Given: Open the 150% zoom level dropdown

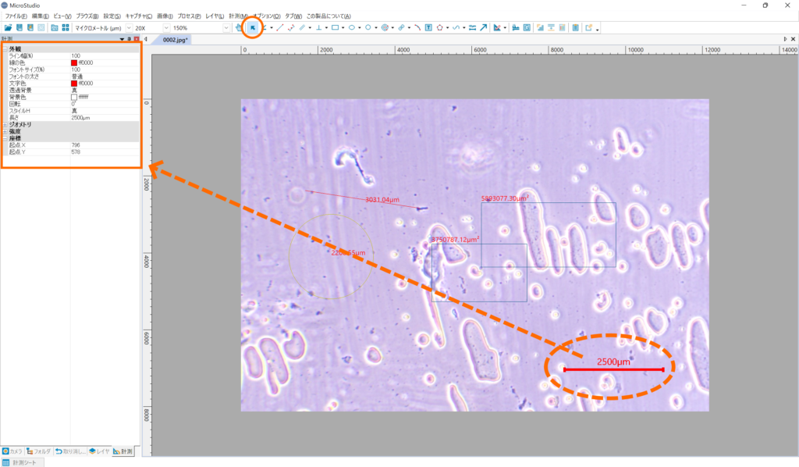Looking at the screenshot, I should pyautogui.click(x=226, y=27).
